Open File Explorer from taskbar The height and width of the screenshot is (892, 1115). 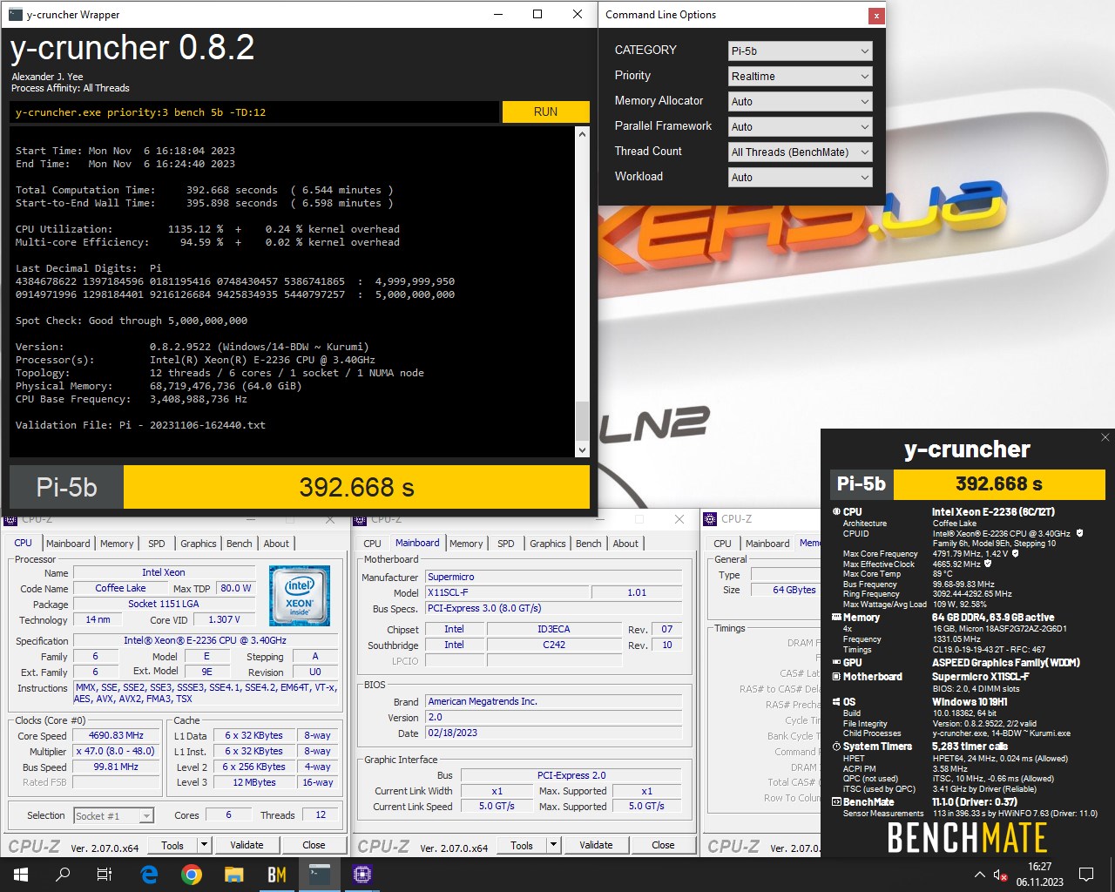[233, 875]
